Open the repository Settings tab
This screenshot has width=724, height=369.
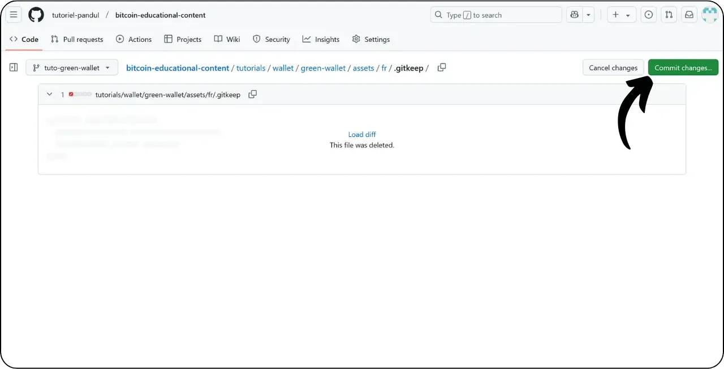tap(371, 39)
